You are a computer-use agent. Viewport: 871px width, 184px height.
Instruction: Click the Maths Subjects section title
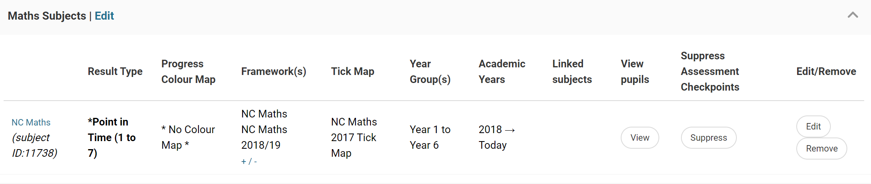[47, 16]
